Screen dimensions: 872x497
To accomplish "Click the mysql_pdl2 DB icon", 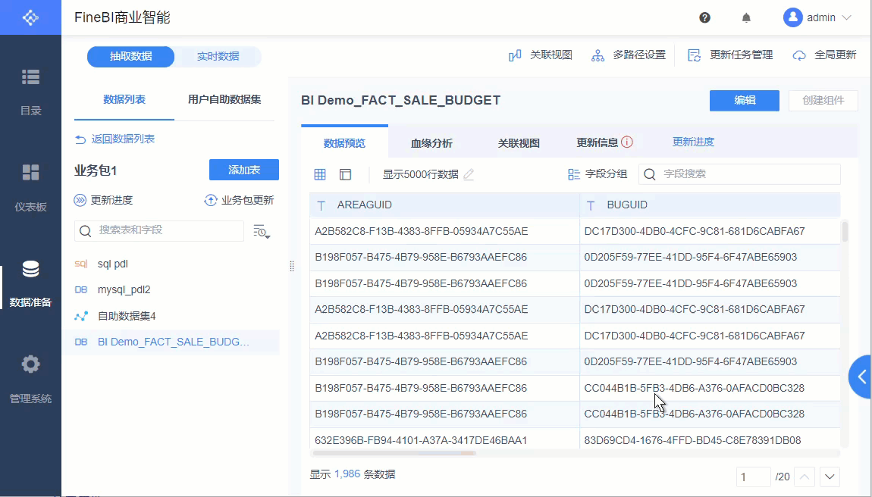I will (81, 289).
